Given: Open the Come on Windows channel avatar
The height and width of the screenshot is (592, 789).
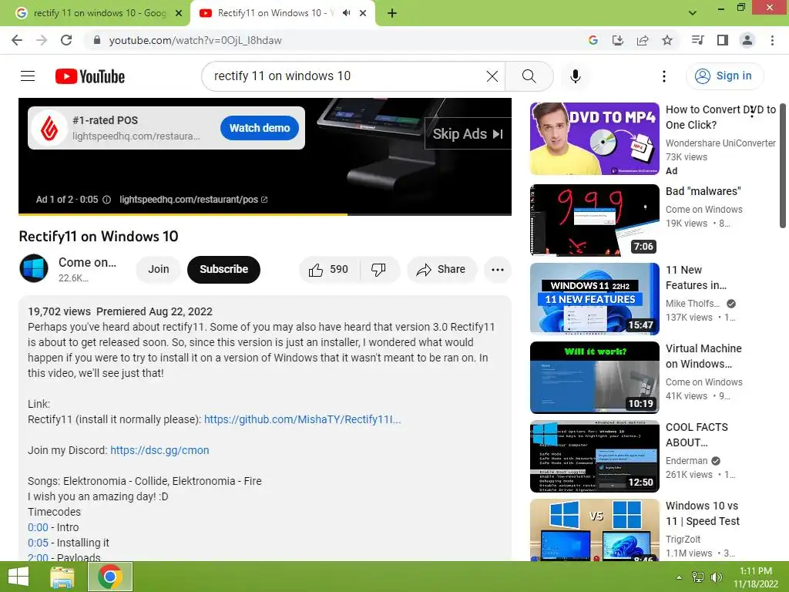Looking at the screenshot, I should click(34, 268).
